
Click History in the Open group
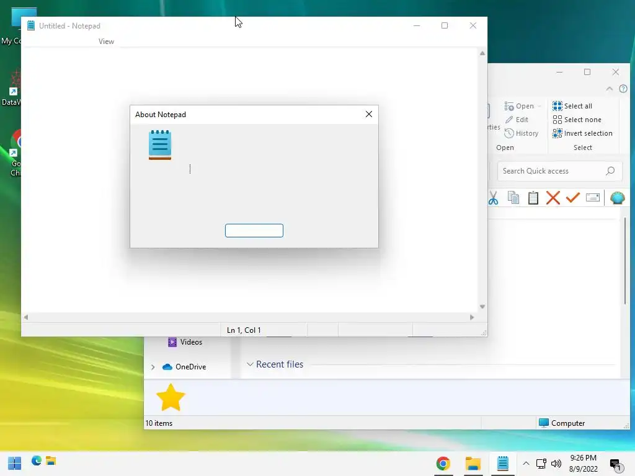(521, 133)
